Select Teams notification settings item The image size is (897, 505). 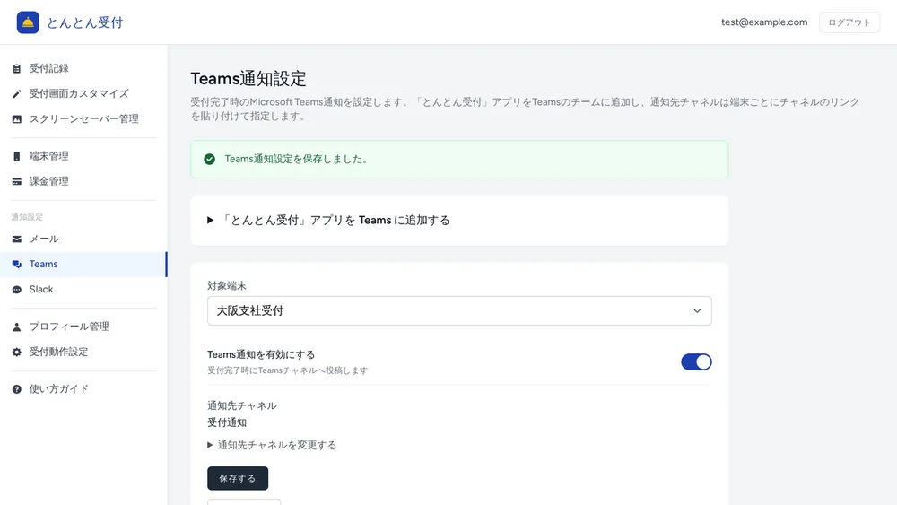coord(83,265)
